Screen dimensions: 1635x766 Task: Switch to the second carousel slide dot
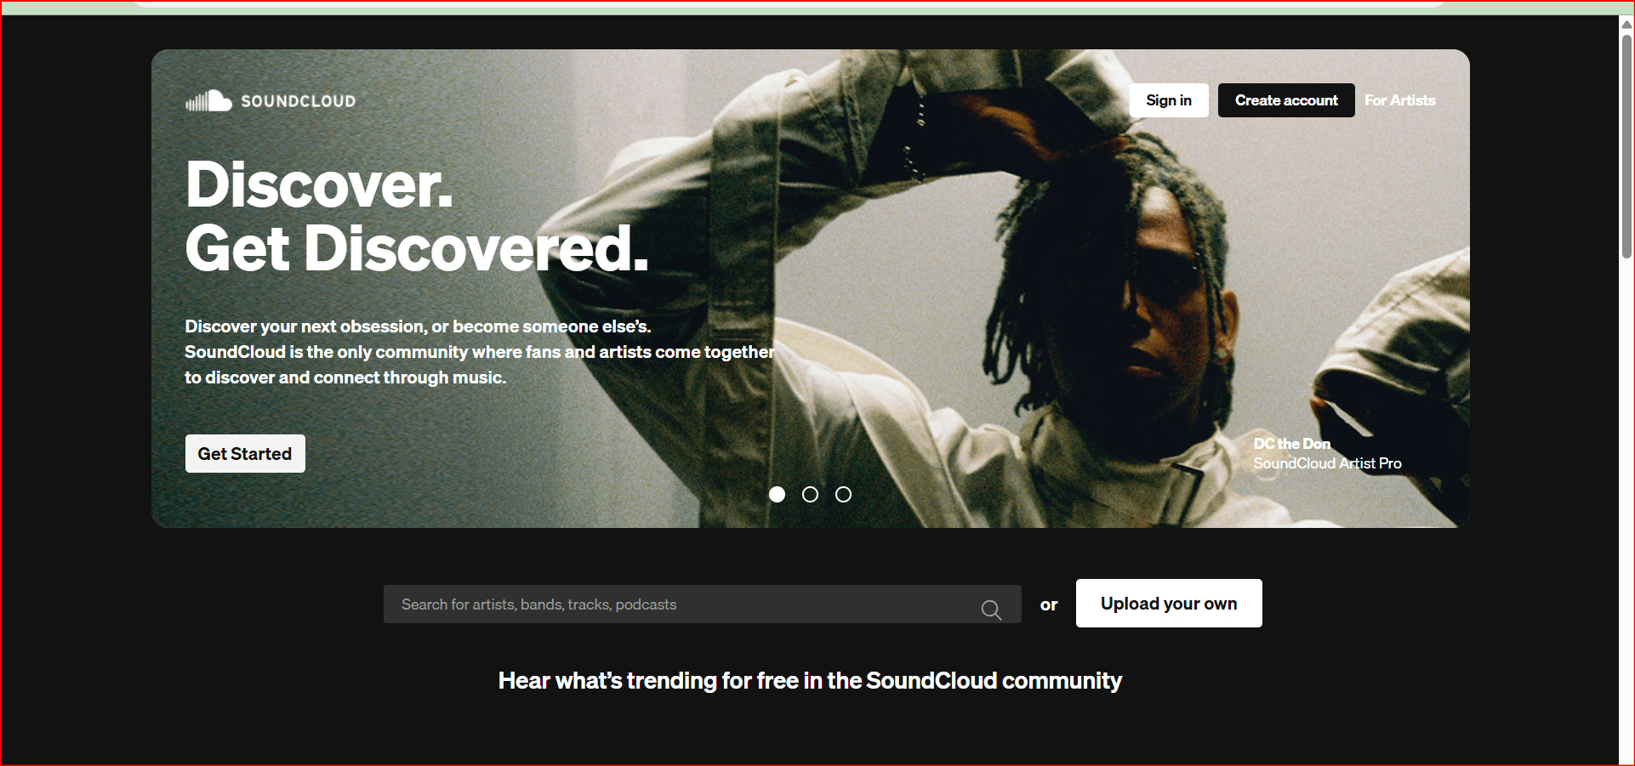coord(810,495)
